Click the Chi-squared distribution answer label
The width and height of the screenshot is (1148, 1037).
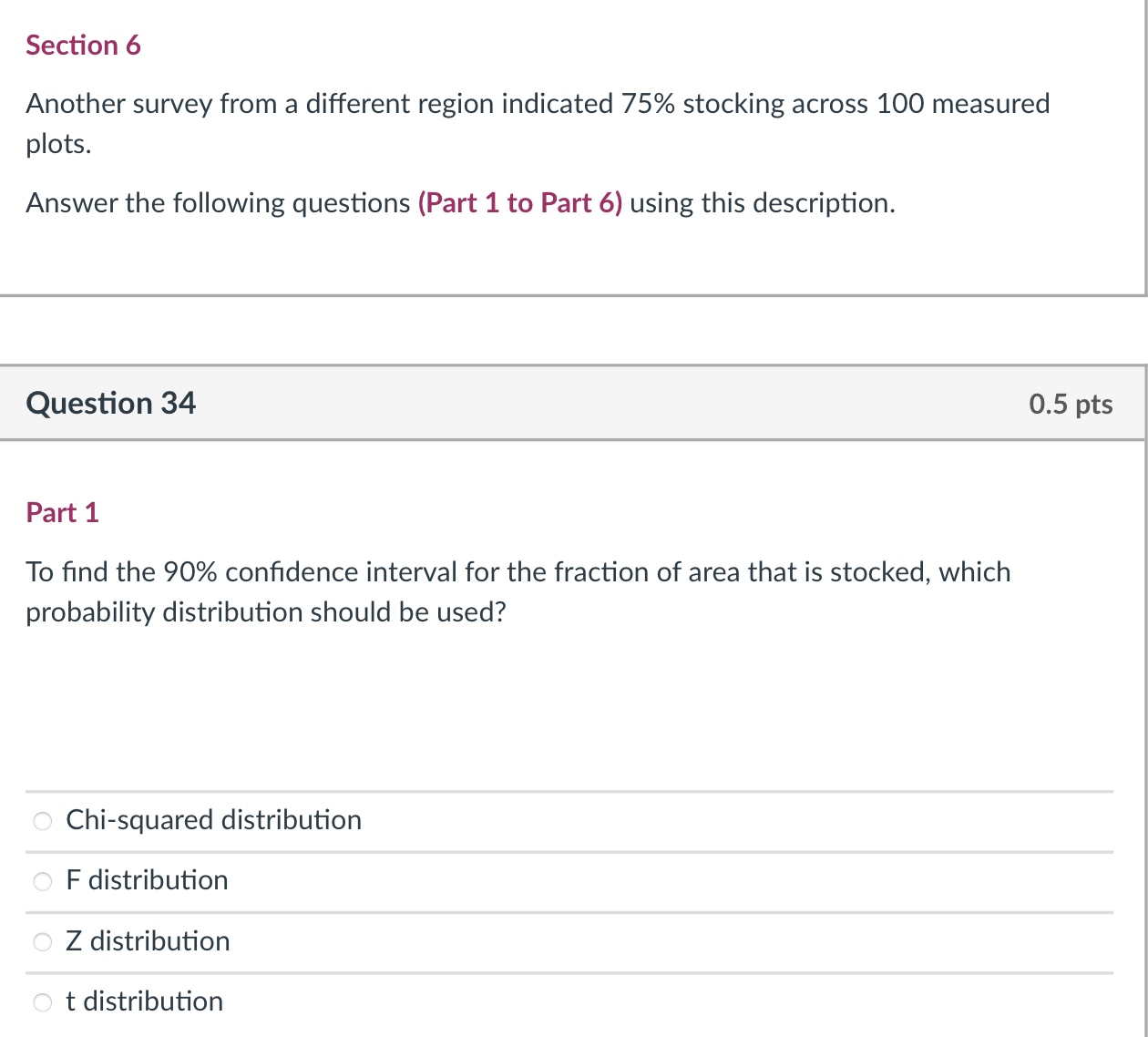213,820
